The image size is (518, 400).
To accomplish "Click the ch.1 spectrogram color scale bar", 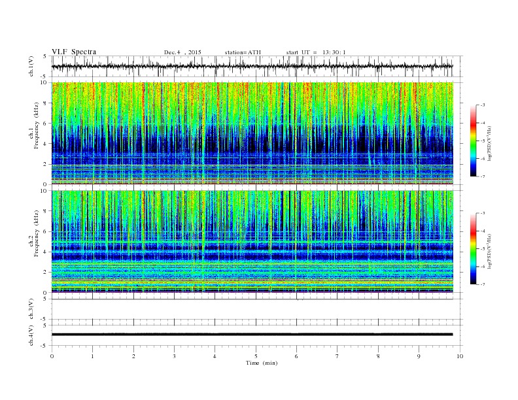I will 474,141.
